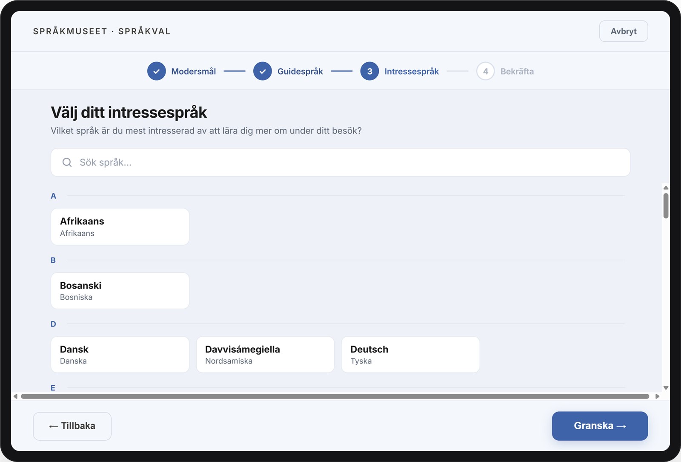Go back with the Tillbaka button

click(x=72, y=426)
